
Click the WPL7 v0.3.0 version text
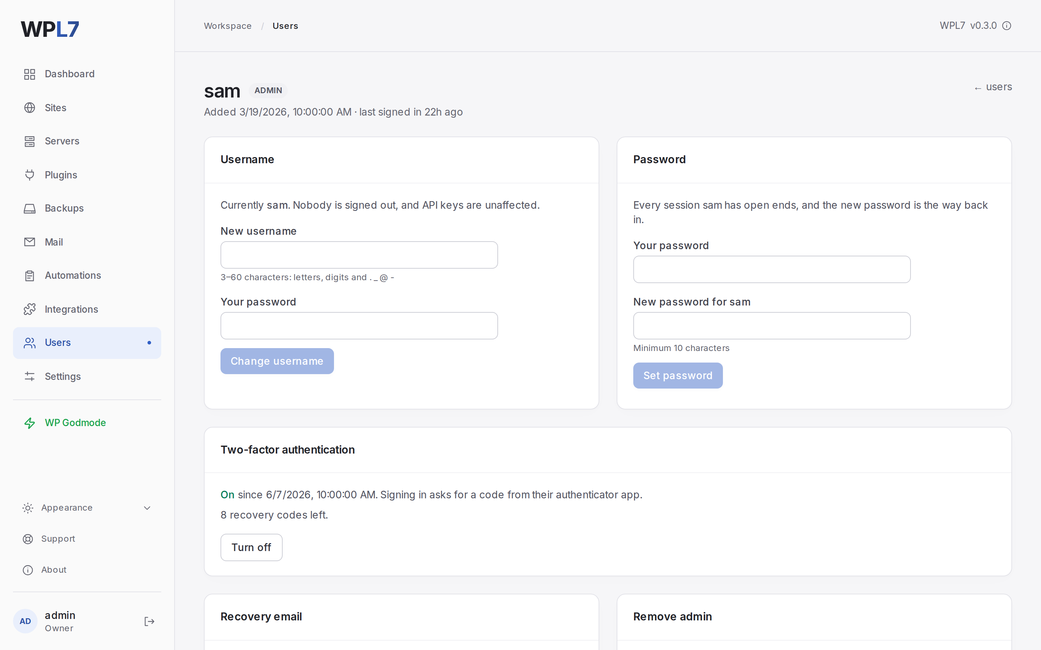(968, 26)
